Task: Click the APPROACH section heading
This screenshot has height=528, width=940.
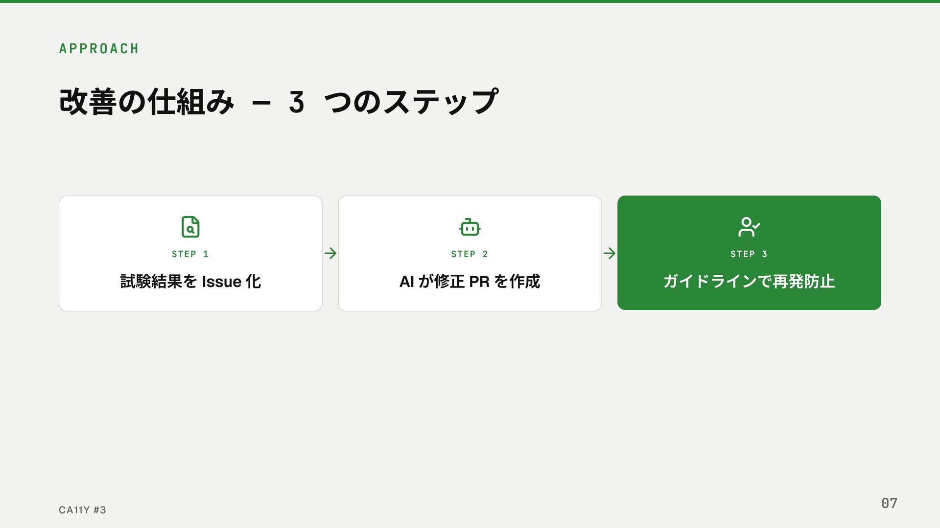Action: coord(99,49)
